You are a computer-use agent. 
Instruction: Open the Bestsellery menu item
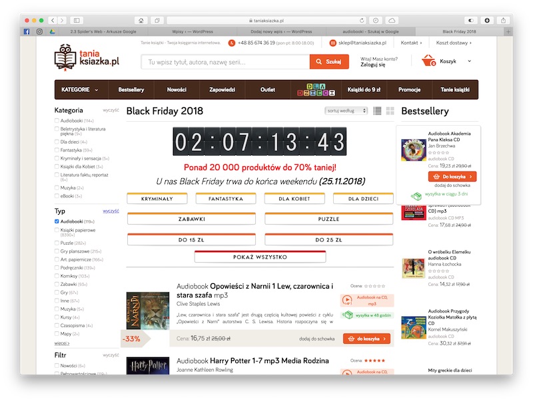131,90
